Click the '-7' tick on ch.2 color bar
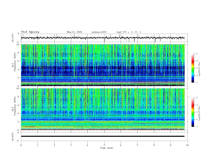The width and height of the screenshot is (211, 163). [197, 127]
